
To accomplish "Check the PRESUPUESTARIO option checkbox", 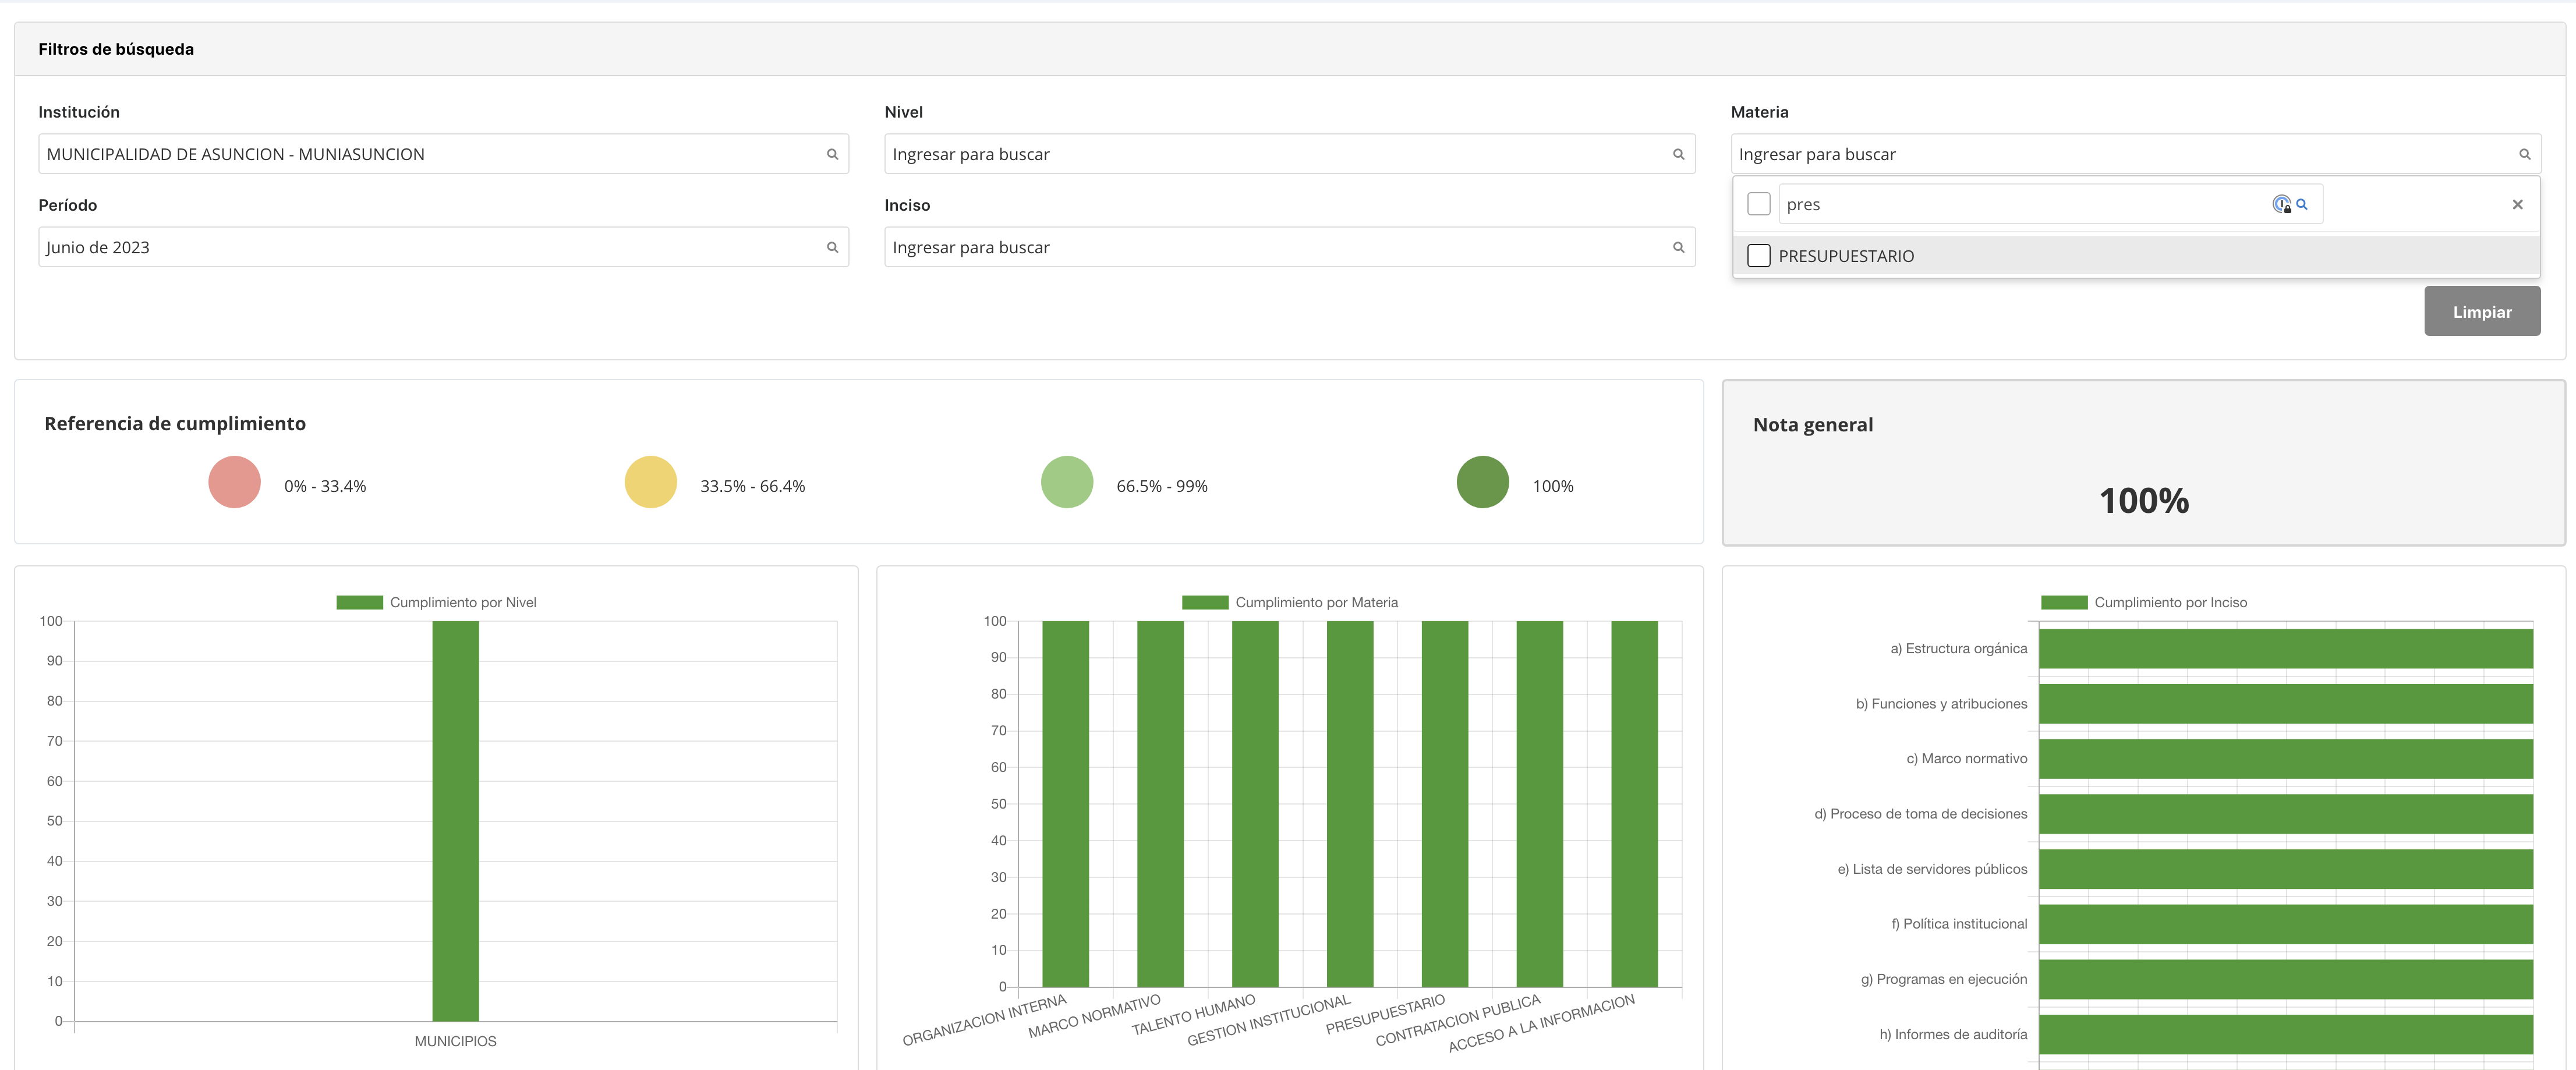I will pyautogui.click(x=1758, y=256).
